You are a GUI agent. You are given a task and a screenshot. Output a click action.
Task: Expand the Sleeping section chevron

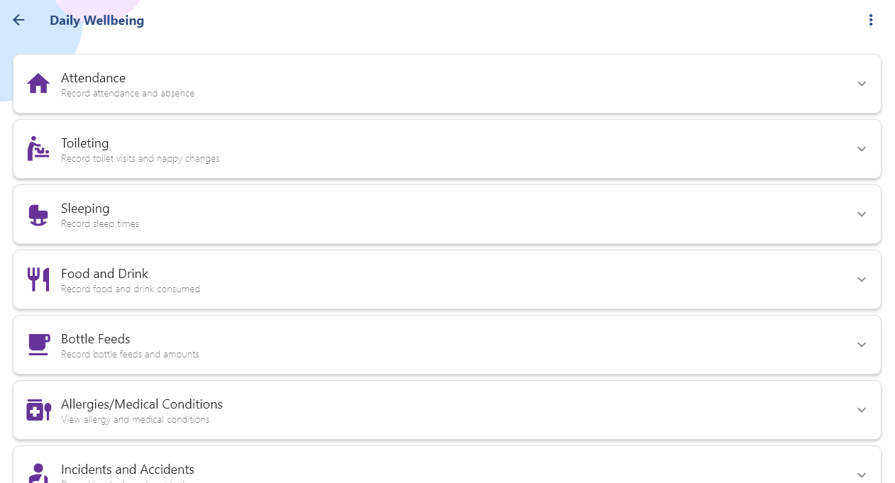pyautogui.click(x=862, y=214)
